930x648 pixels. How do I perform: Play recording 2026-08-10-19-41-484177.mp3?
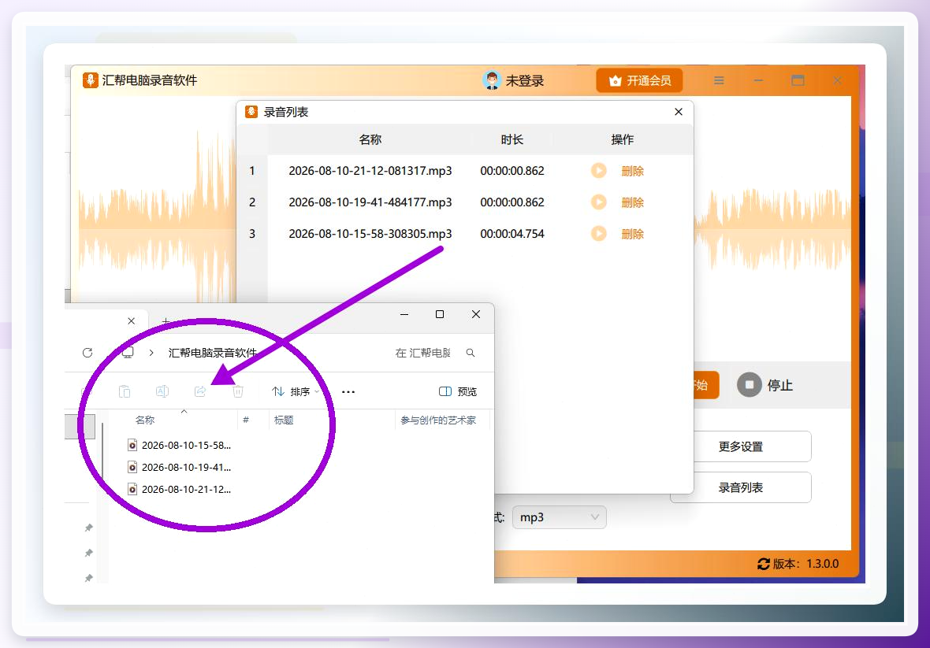598,202
